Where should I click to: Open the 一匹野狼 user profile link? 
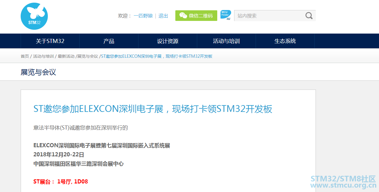143,16
